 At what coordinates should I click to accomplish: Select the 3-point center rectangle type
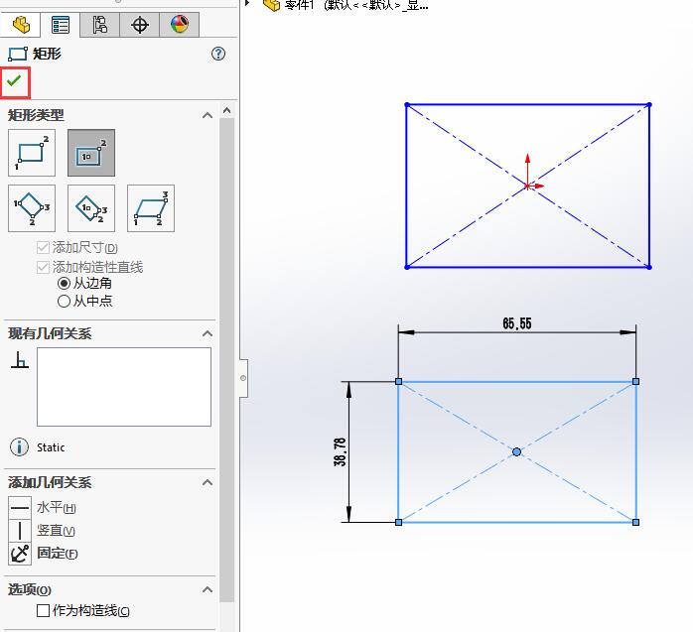click(91, 208)
